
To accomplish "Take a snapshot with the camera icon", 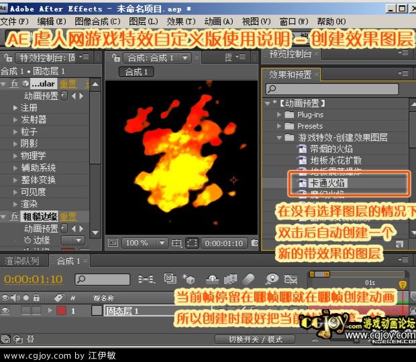I will (254, 243).
